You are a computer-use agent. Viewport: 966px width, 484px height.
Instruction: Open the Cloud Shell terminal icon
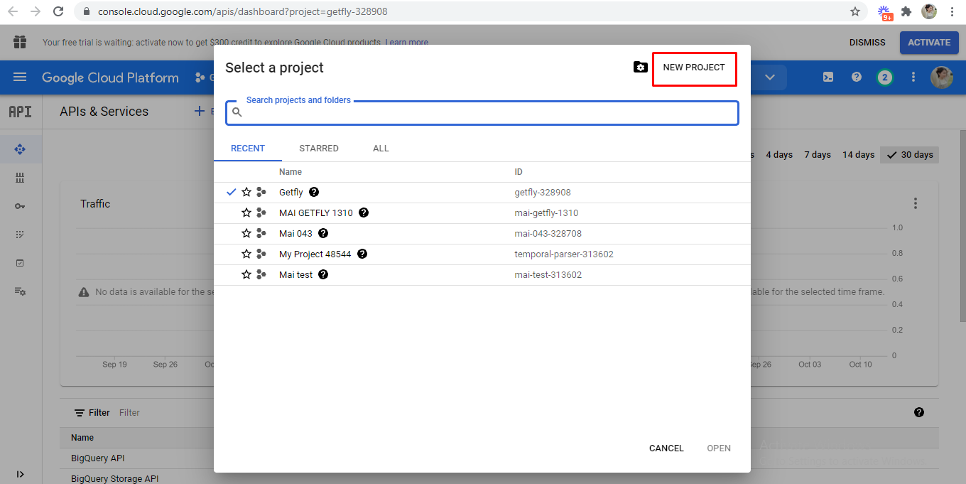click(x=828, y=77)
